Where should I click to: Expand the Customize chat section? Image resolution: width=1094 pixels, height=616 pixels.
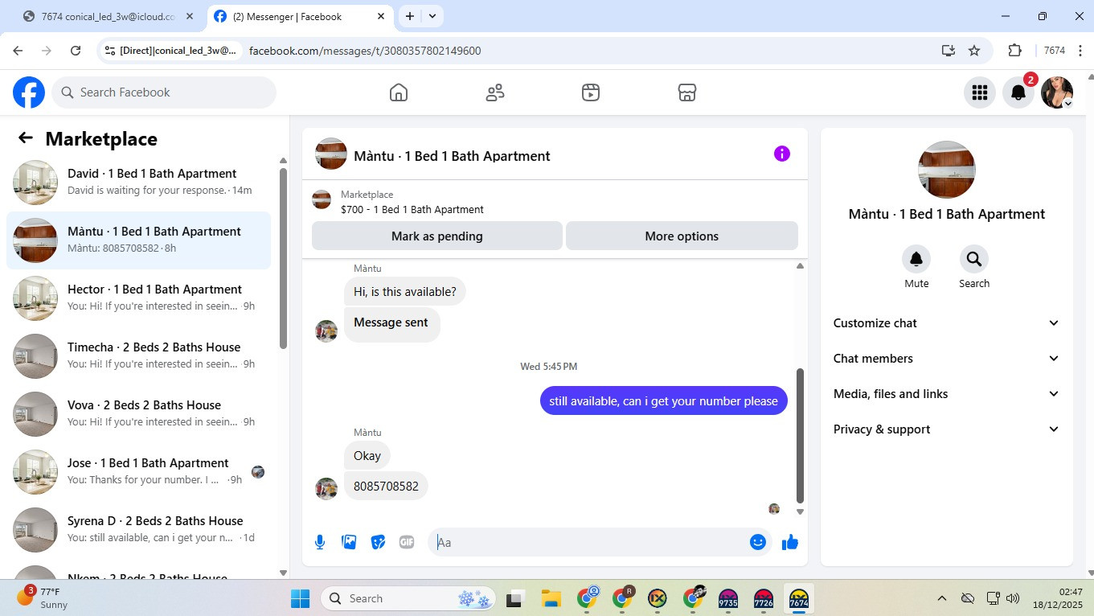[946, 323]
